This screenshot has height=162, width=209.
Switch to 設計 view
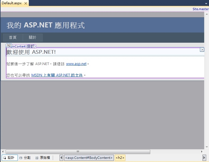coord(10,158)
